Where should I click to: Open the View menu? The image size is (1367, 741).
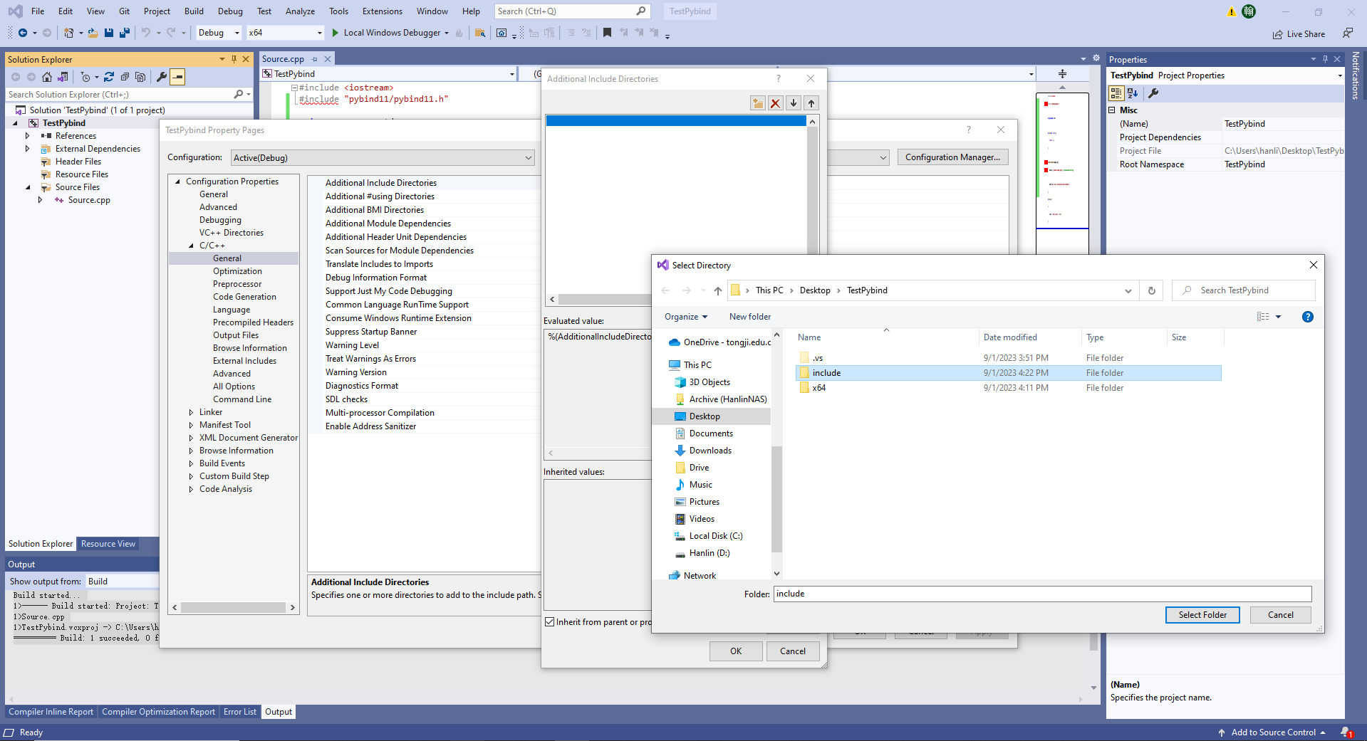pyautogui.click(x=95, y=11)
